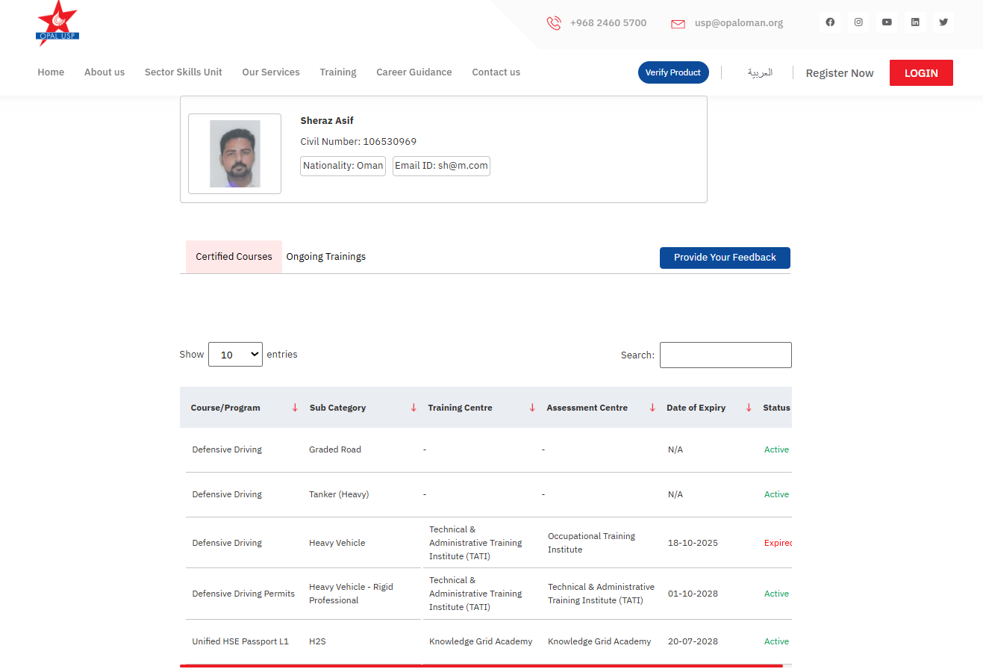Sort table by Sub Category arrow
The width and height of the screenshot is (983, 669).
point(414,408)
